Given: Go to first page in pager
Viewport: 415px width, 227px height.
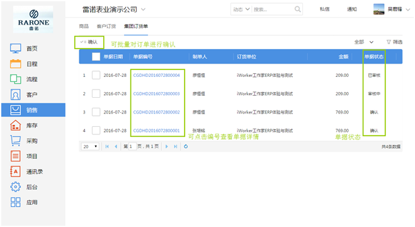Looking at the screenshot, I should pos(107,146).
